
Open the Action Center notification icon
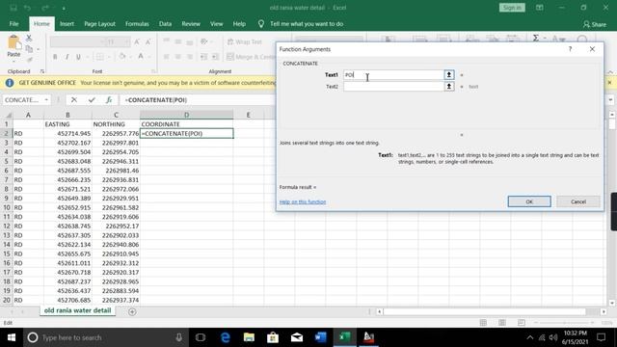(x=601, y=337)
